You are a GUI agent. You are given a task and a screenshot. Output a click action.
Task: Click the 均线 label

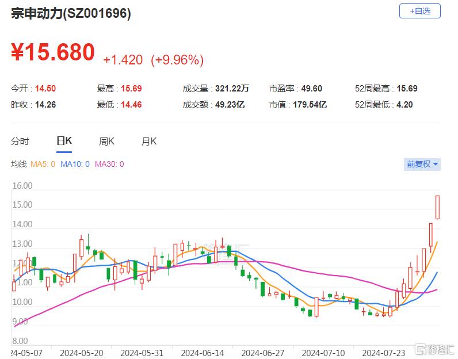(x=18, y=164)
